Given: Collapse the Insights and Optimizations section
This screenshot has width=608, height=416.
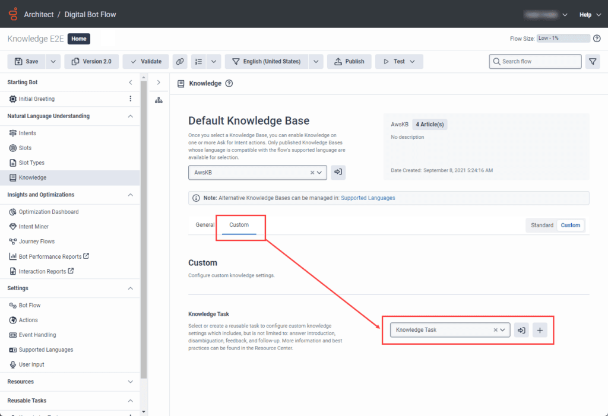Looking at the screenshot, I should click(x=131, y=195).
